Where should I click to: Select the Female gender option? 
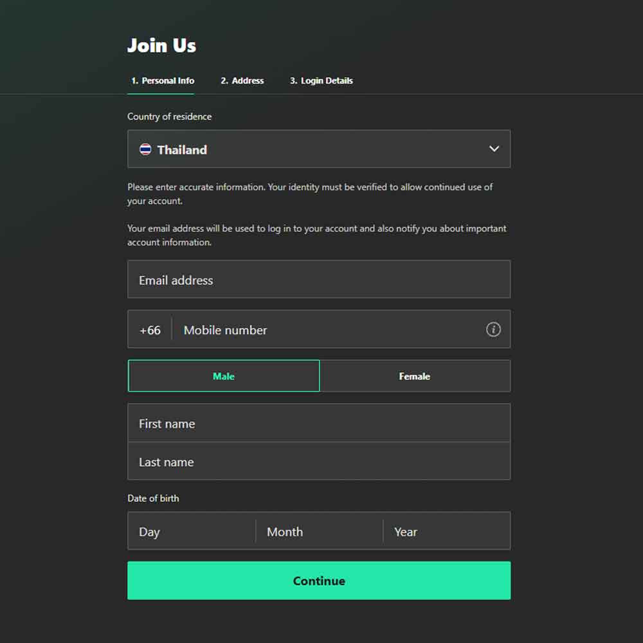[415, 376]
